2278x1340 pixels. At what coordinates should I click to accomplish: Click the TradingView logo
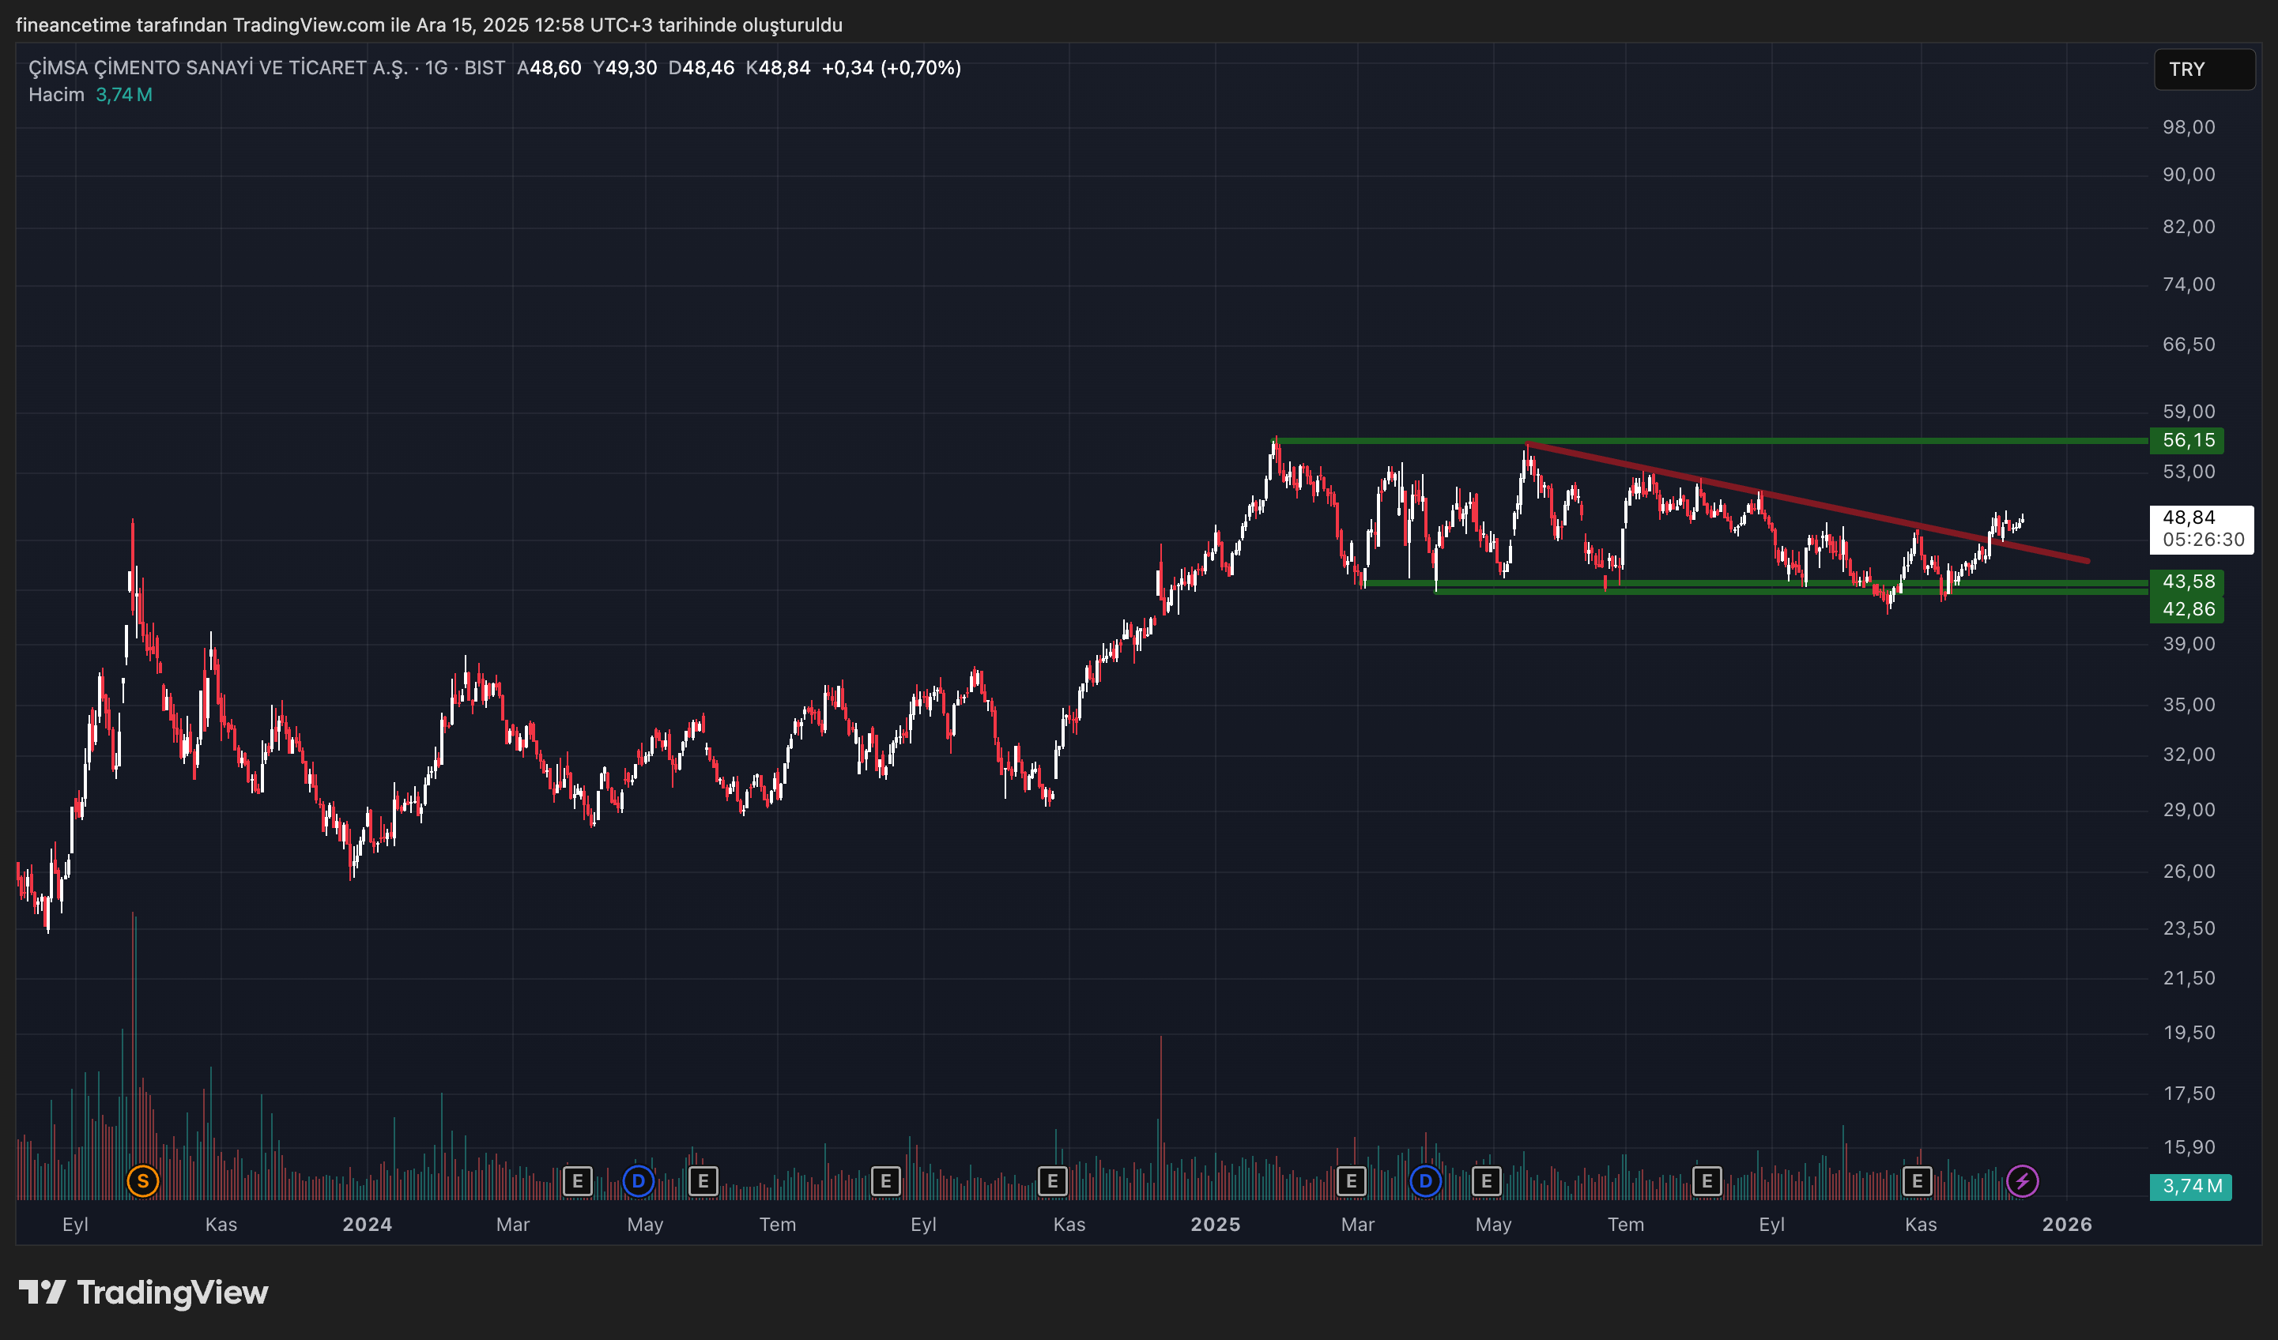(144, 1292)
